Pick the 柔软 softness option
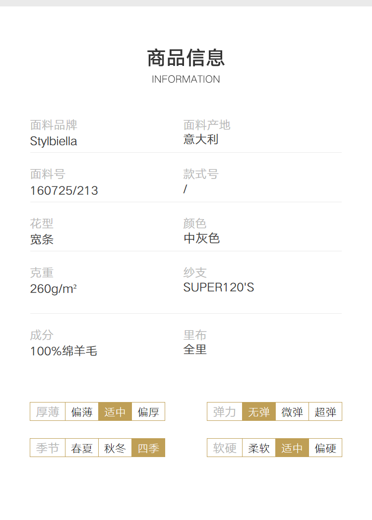 click(x=259, y=448)
